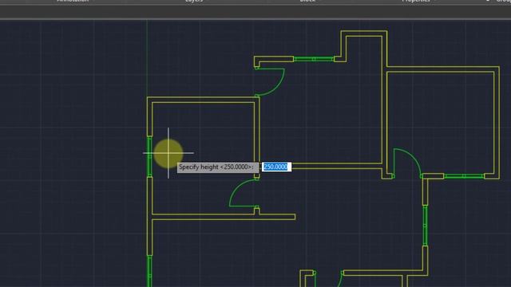Click the highlighted 250.0000 height input box
The width and height of the screenshot is (511, 287).
click(276, 167)
